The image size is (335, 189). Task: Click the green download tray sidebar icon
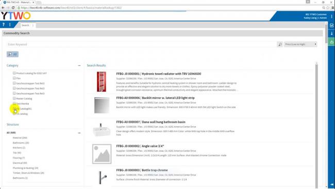331,42
